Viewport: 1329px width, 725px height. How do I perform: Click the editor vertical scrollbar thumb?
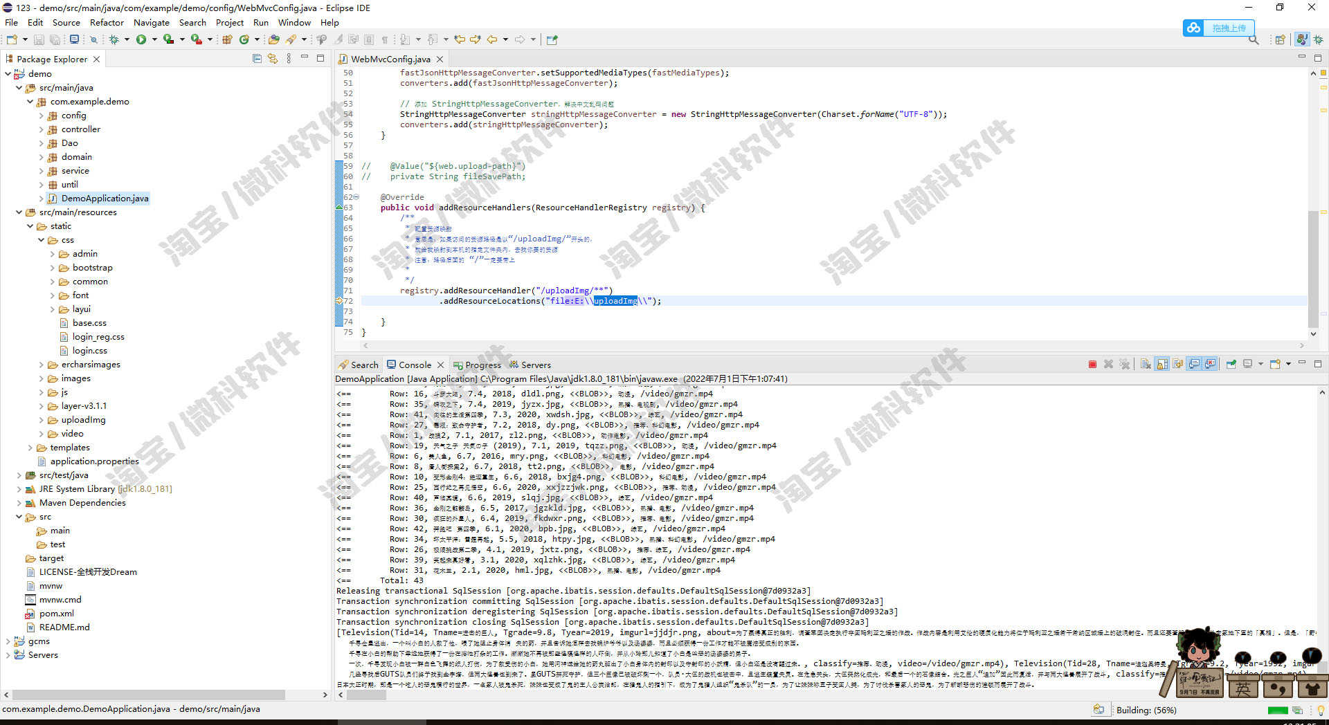coord(1313,269)
